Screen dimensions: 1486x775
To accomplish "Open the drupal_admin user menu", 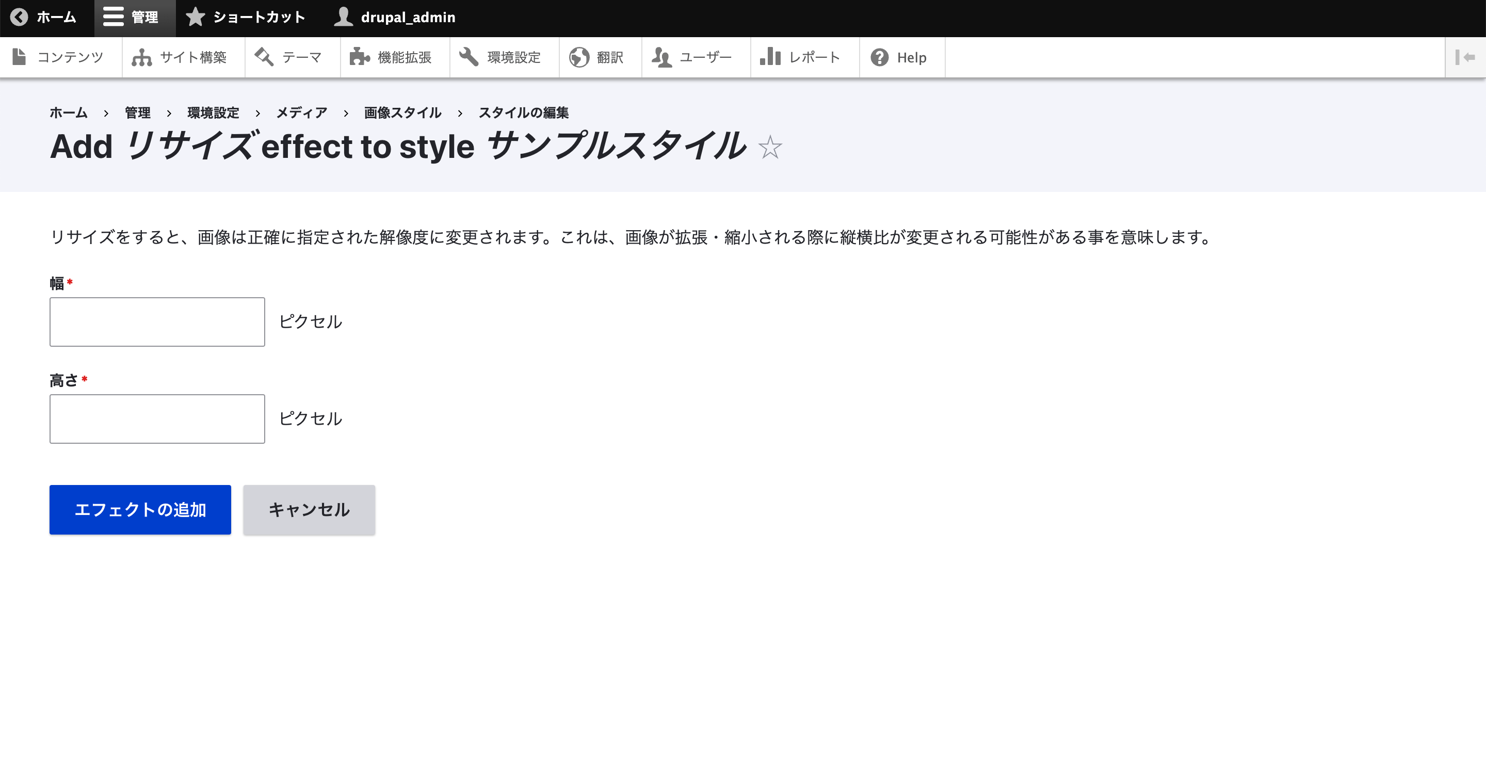I will coord(395,18).
